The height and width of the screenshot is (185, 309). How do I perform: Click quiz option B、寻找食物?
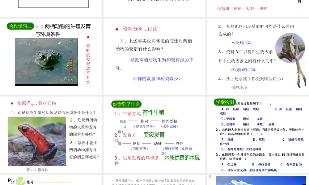pyautogui.click(x=261, y=164)
